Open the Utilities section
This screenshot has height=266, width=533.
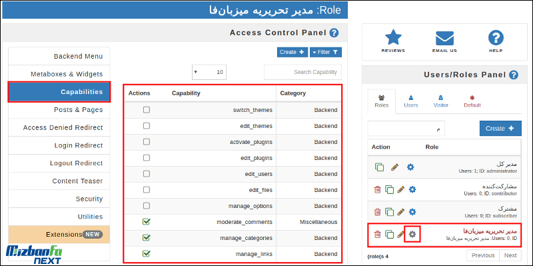point(59,217)
